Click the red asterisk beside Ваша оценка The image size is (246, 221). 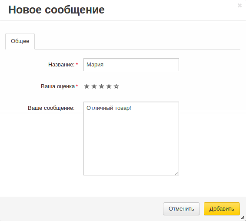click(x=77, y=86)
